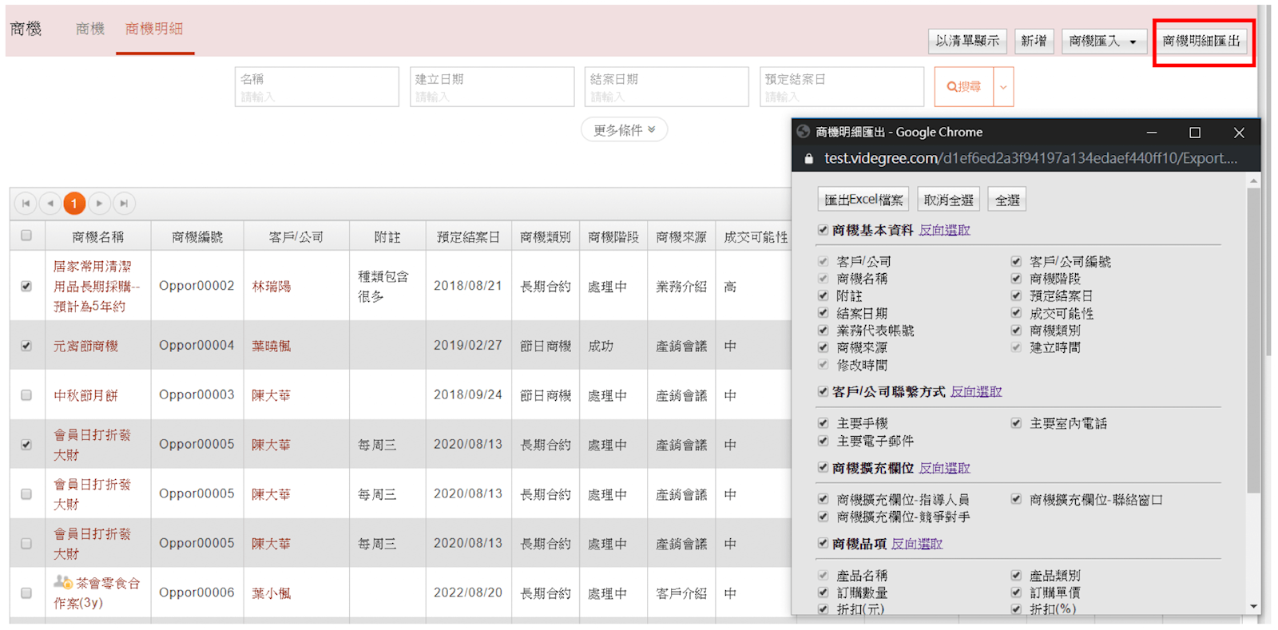Toggle 客戶/公司編號 checkbox
The width and height of the screenshot is (1278, 630).
[1016, 261]
